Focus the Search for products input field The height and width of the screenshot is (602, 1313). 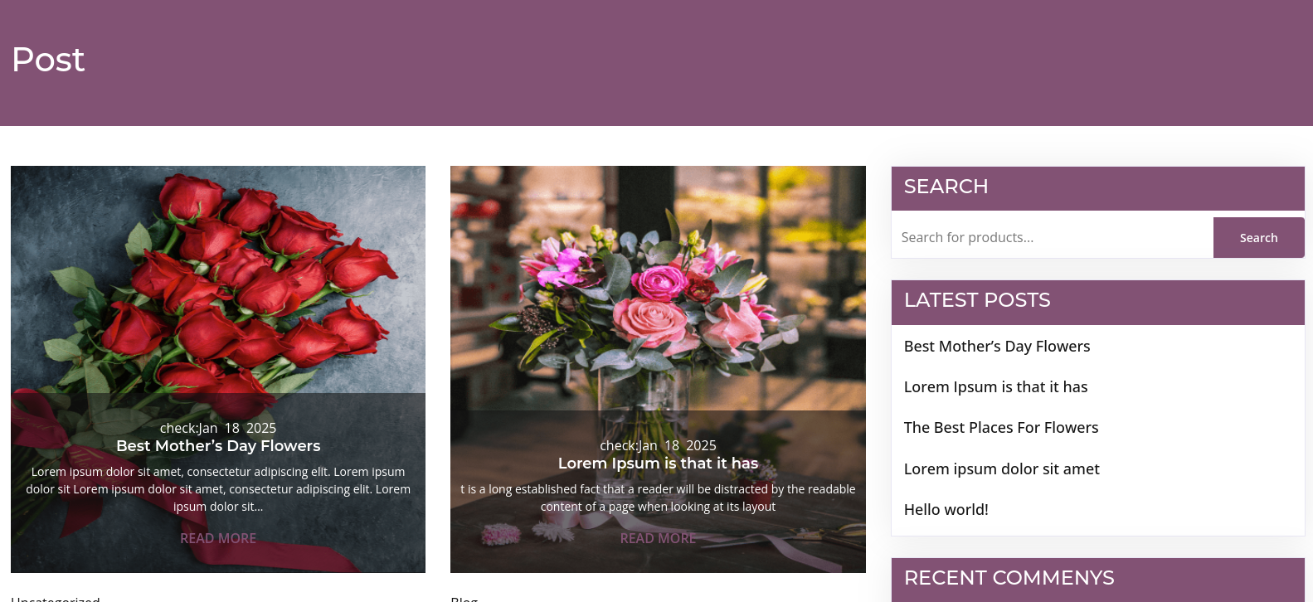pyautogui.click(x=1053, y=238)
